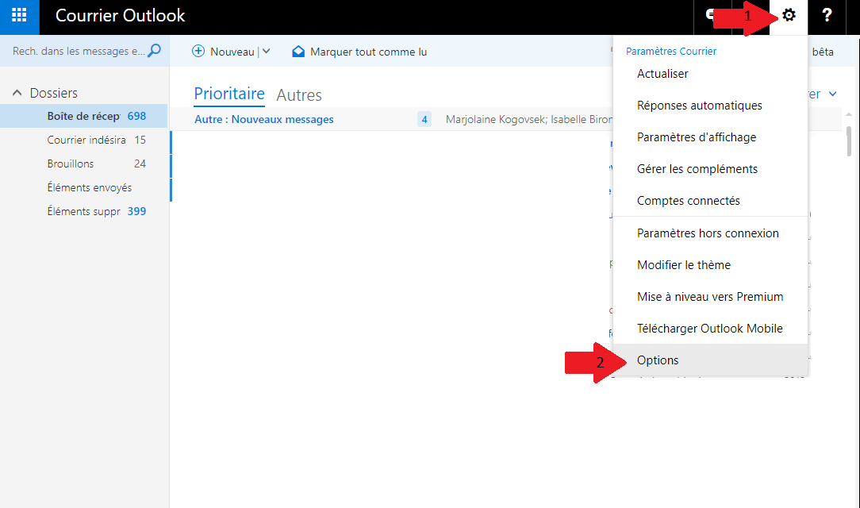Screen dimensions: 860x508
Task: Select Paramètres d'affichage menu entry
Action: [x=696, y=137]
